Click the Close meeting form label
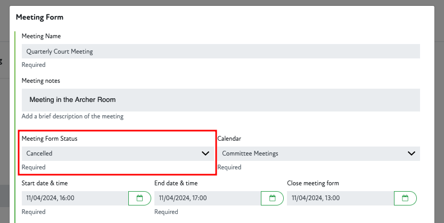Image resolution: width=444 pixels, height=223 pixels. tap(313, 183)
